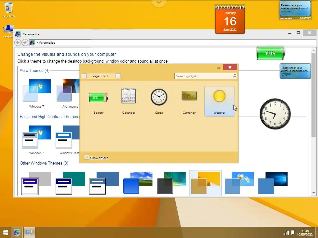Select the orange Windows 8 theme thumbnail
Image resolution: width=318 pixels, height=238 pixels.
point(206,183)
